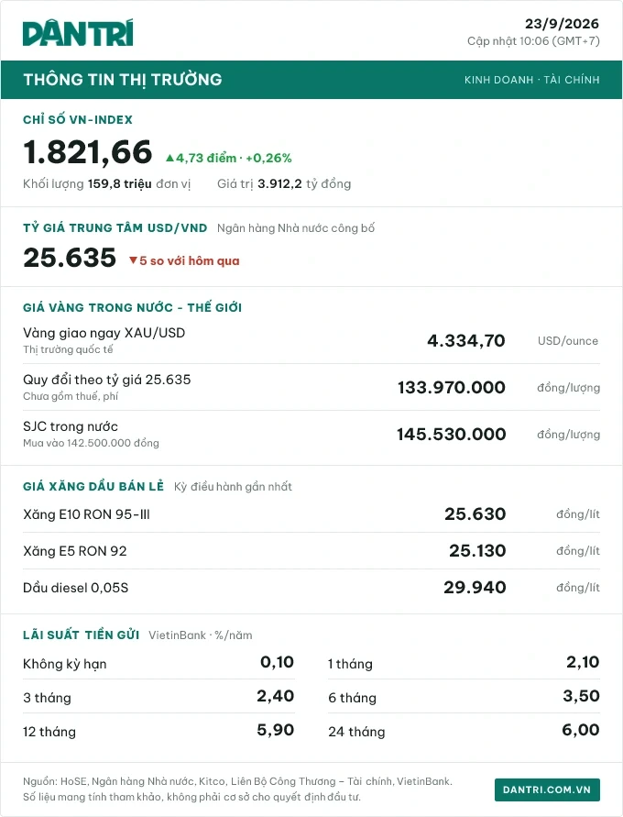Select the rate 0,10
This screenshot has width=623, height=817.
click(x=278, y=662)
